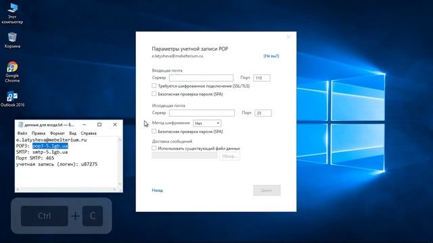The width and height of the screenshot is (433, 243).
Task: Click the login u87275 line in Notepad
Action: tap(57, 164)
